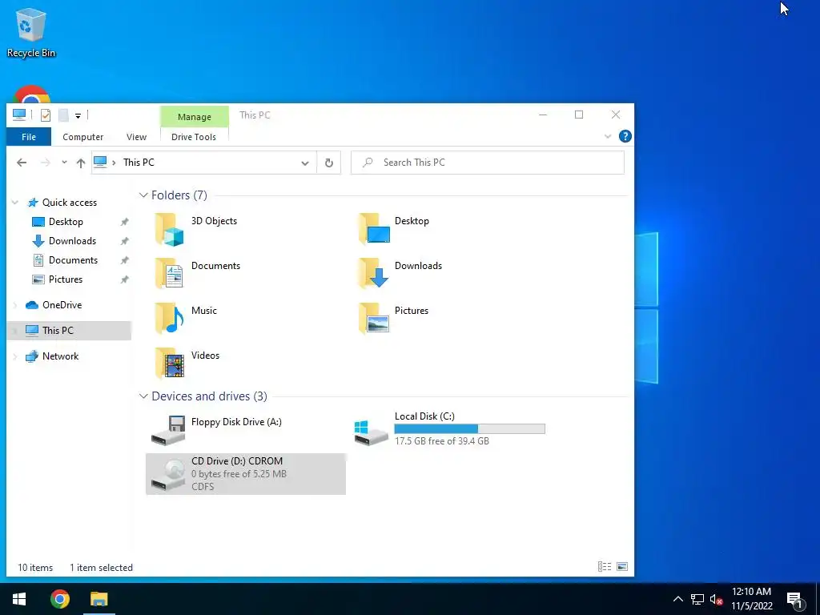
Task: Open the Action Center notifications
Action: pyautogui.click(x=795, y=599)
